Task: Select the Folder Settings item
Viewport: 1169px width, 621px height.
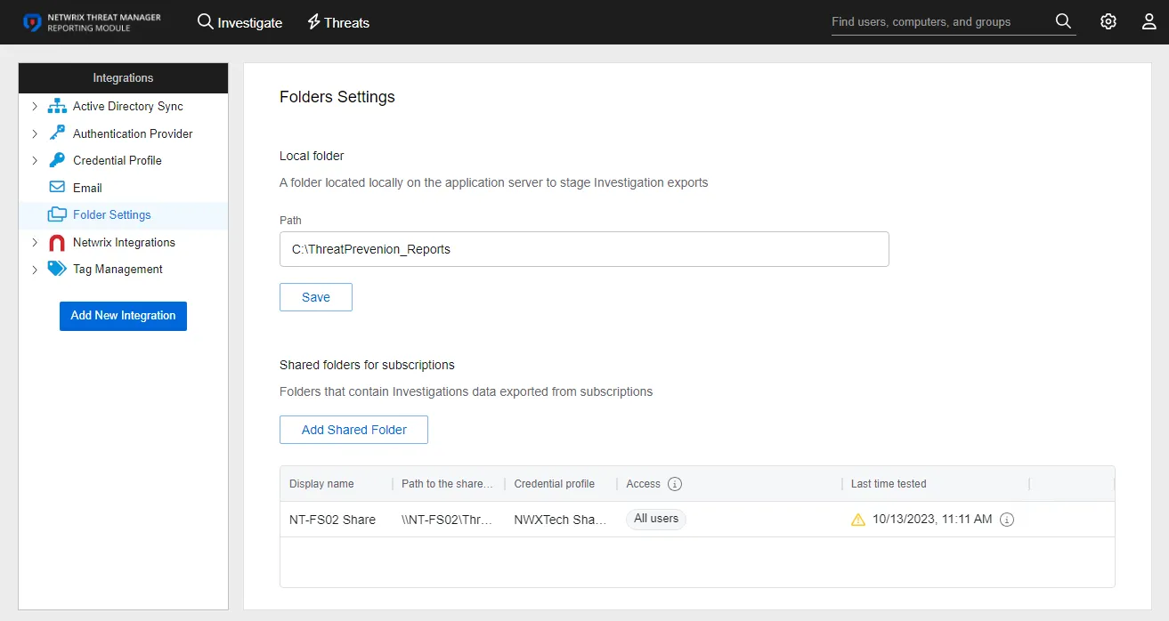Action: 112,214
